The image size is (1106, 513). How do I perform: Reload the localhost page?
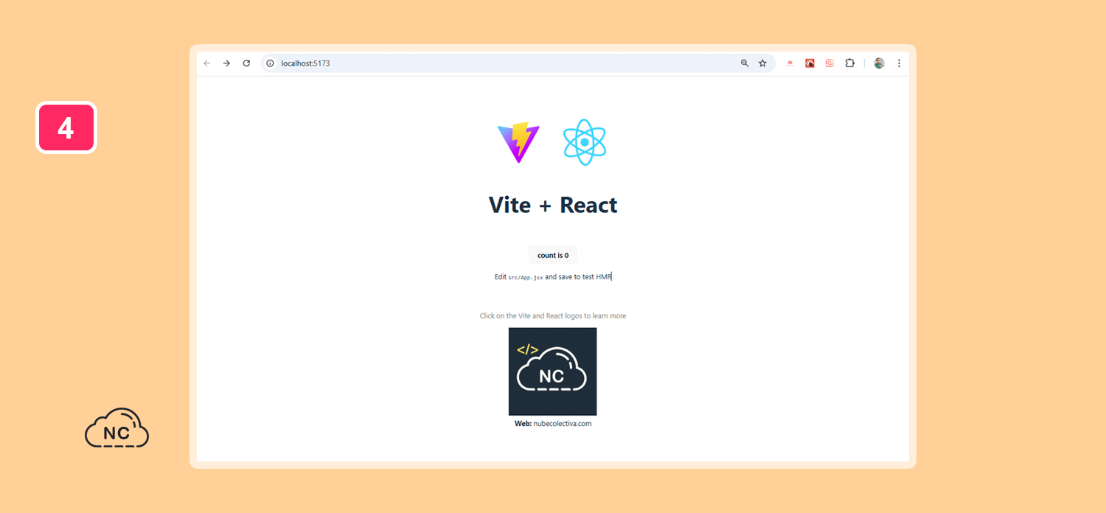point(246,63)
